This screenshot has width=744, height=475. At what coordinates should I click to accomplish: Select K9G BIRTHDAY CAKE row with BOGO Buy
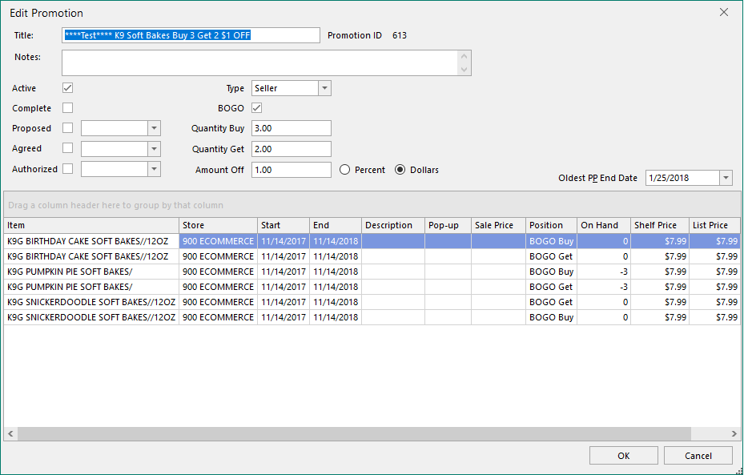pos(372,241)
